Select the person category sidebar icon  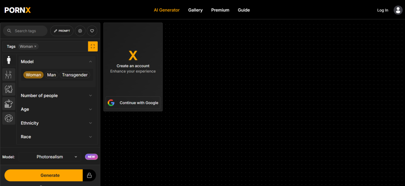pos(9,60)
